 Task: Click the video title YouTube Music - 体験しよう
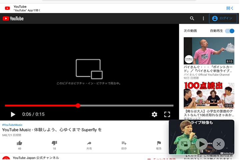52,130
